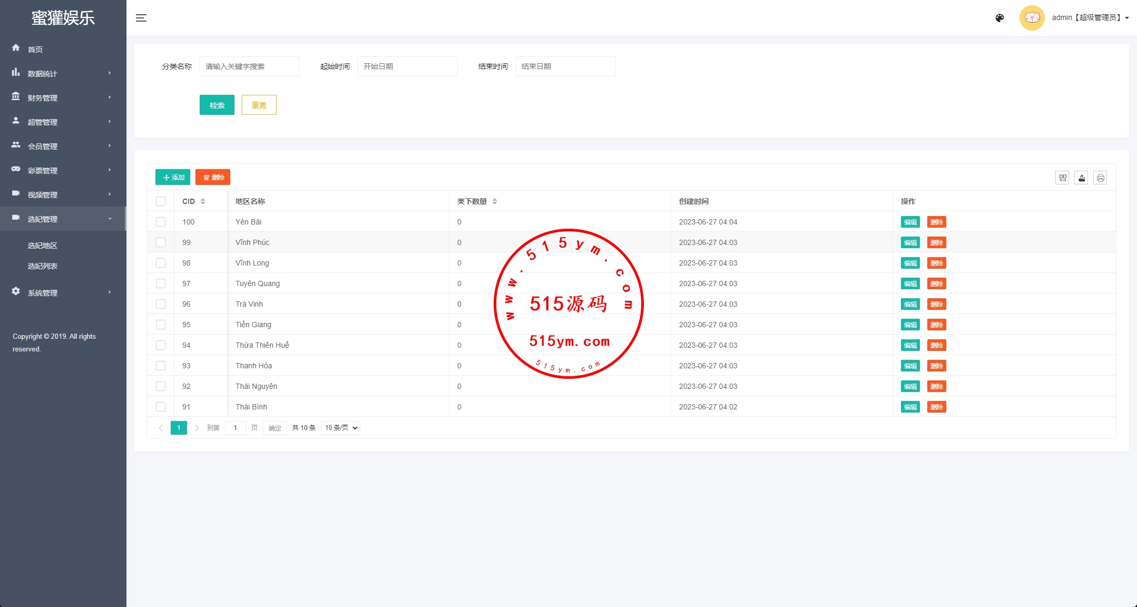Check the row for Trà Vinh

click(x=161, y=304)
